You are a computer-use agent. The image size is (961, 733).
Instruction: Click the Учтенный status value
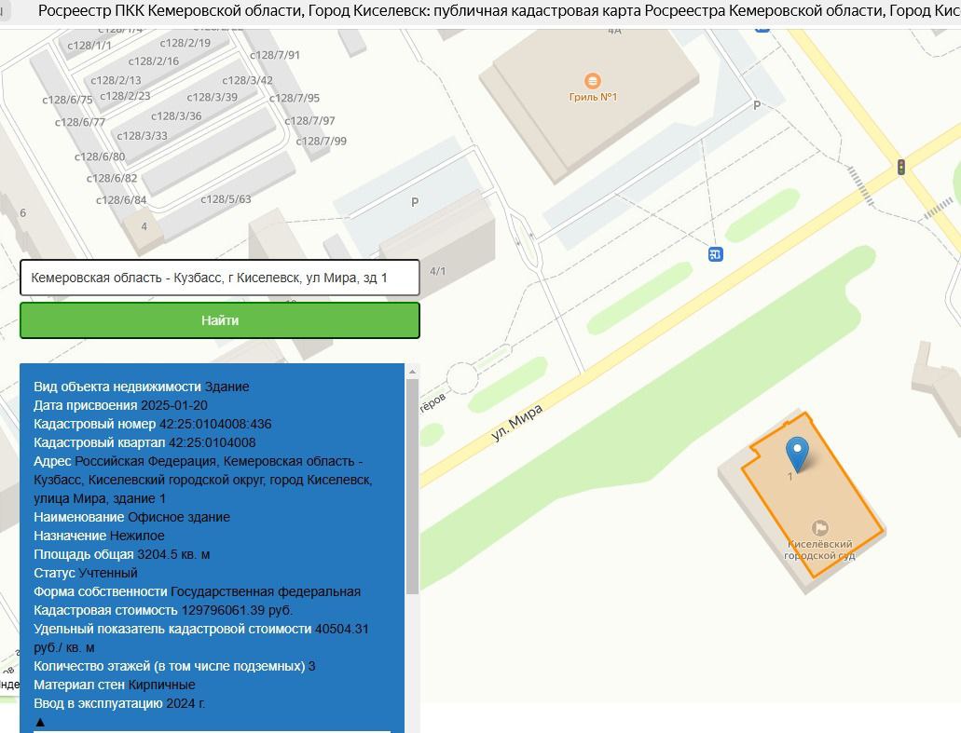108,573
